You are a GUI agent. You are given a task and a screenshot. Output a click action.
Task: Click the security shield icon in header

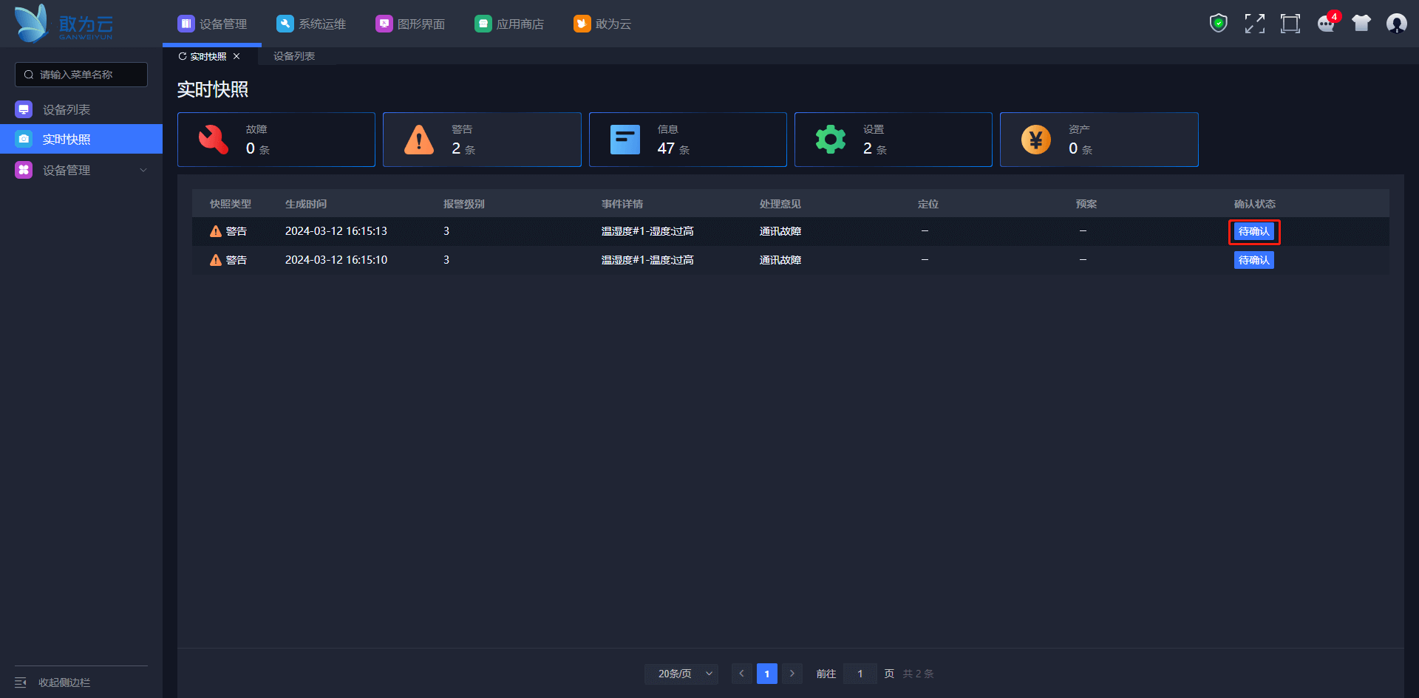click(1218, 24)
